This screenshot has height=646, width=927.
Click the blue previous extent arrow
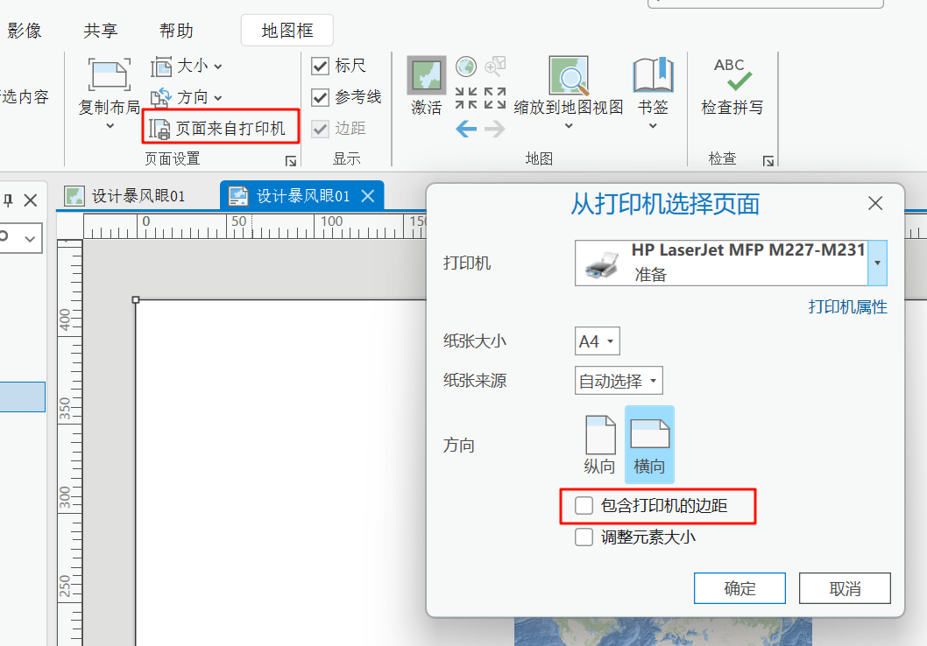[466, 128]
